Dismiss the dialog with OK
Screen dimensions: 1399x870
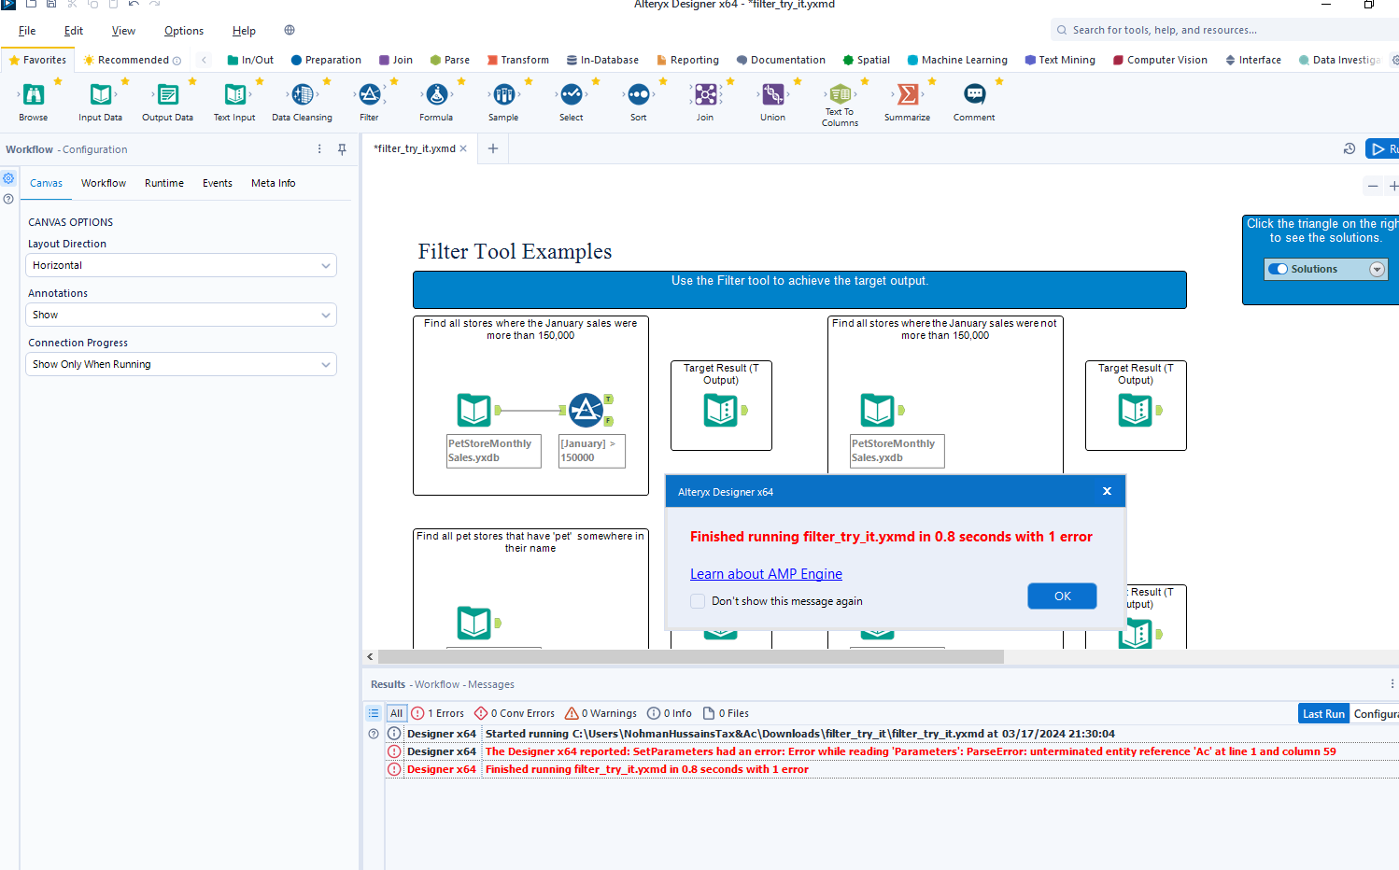1062,596
